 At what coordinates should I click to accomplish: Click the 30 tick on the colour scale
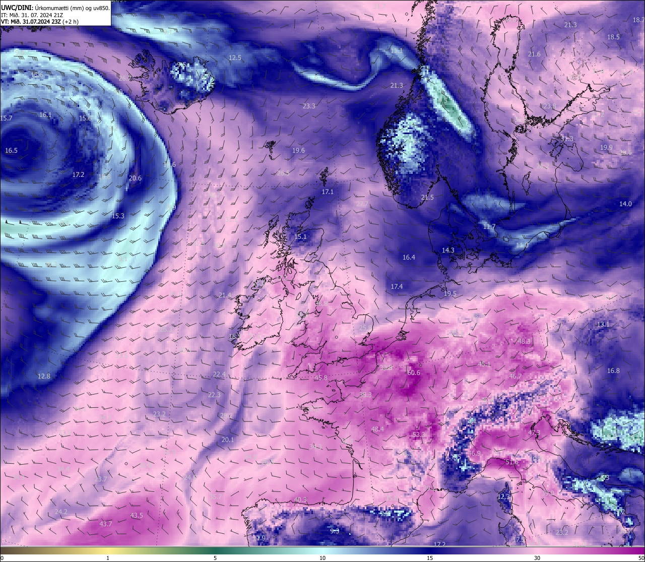tap(537, 558)
